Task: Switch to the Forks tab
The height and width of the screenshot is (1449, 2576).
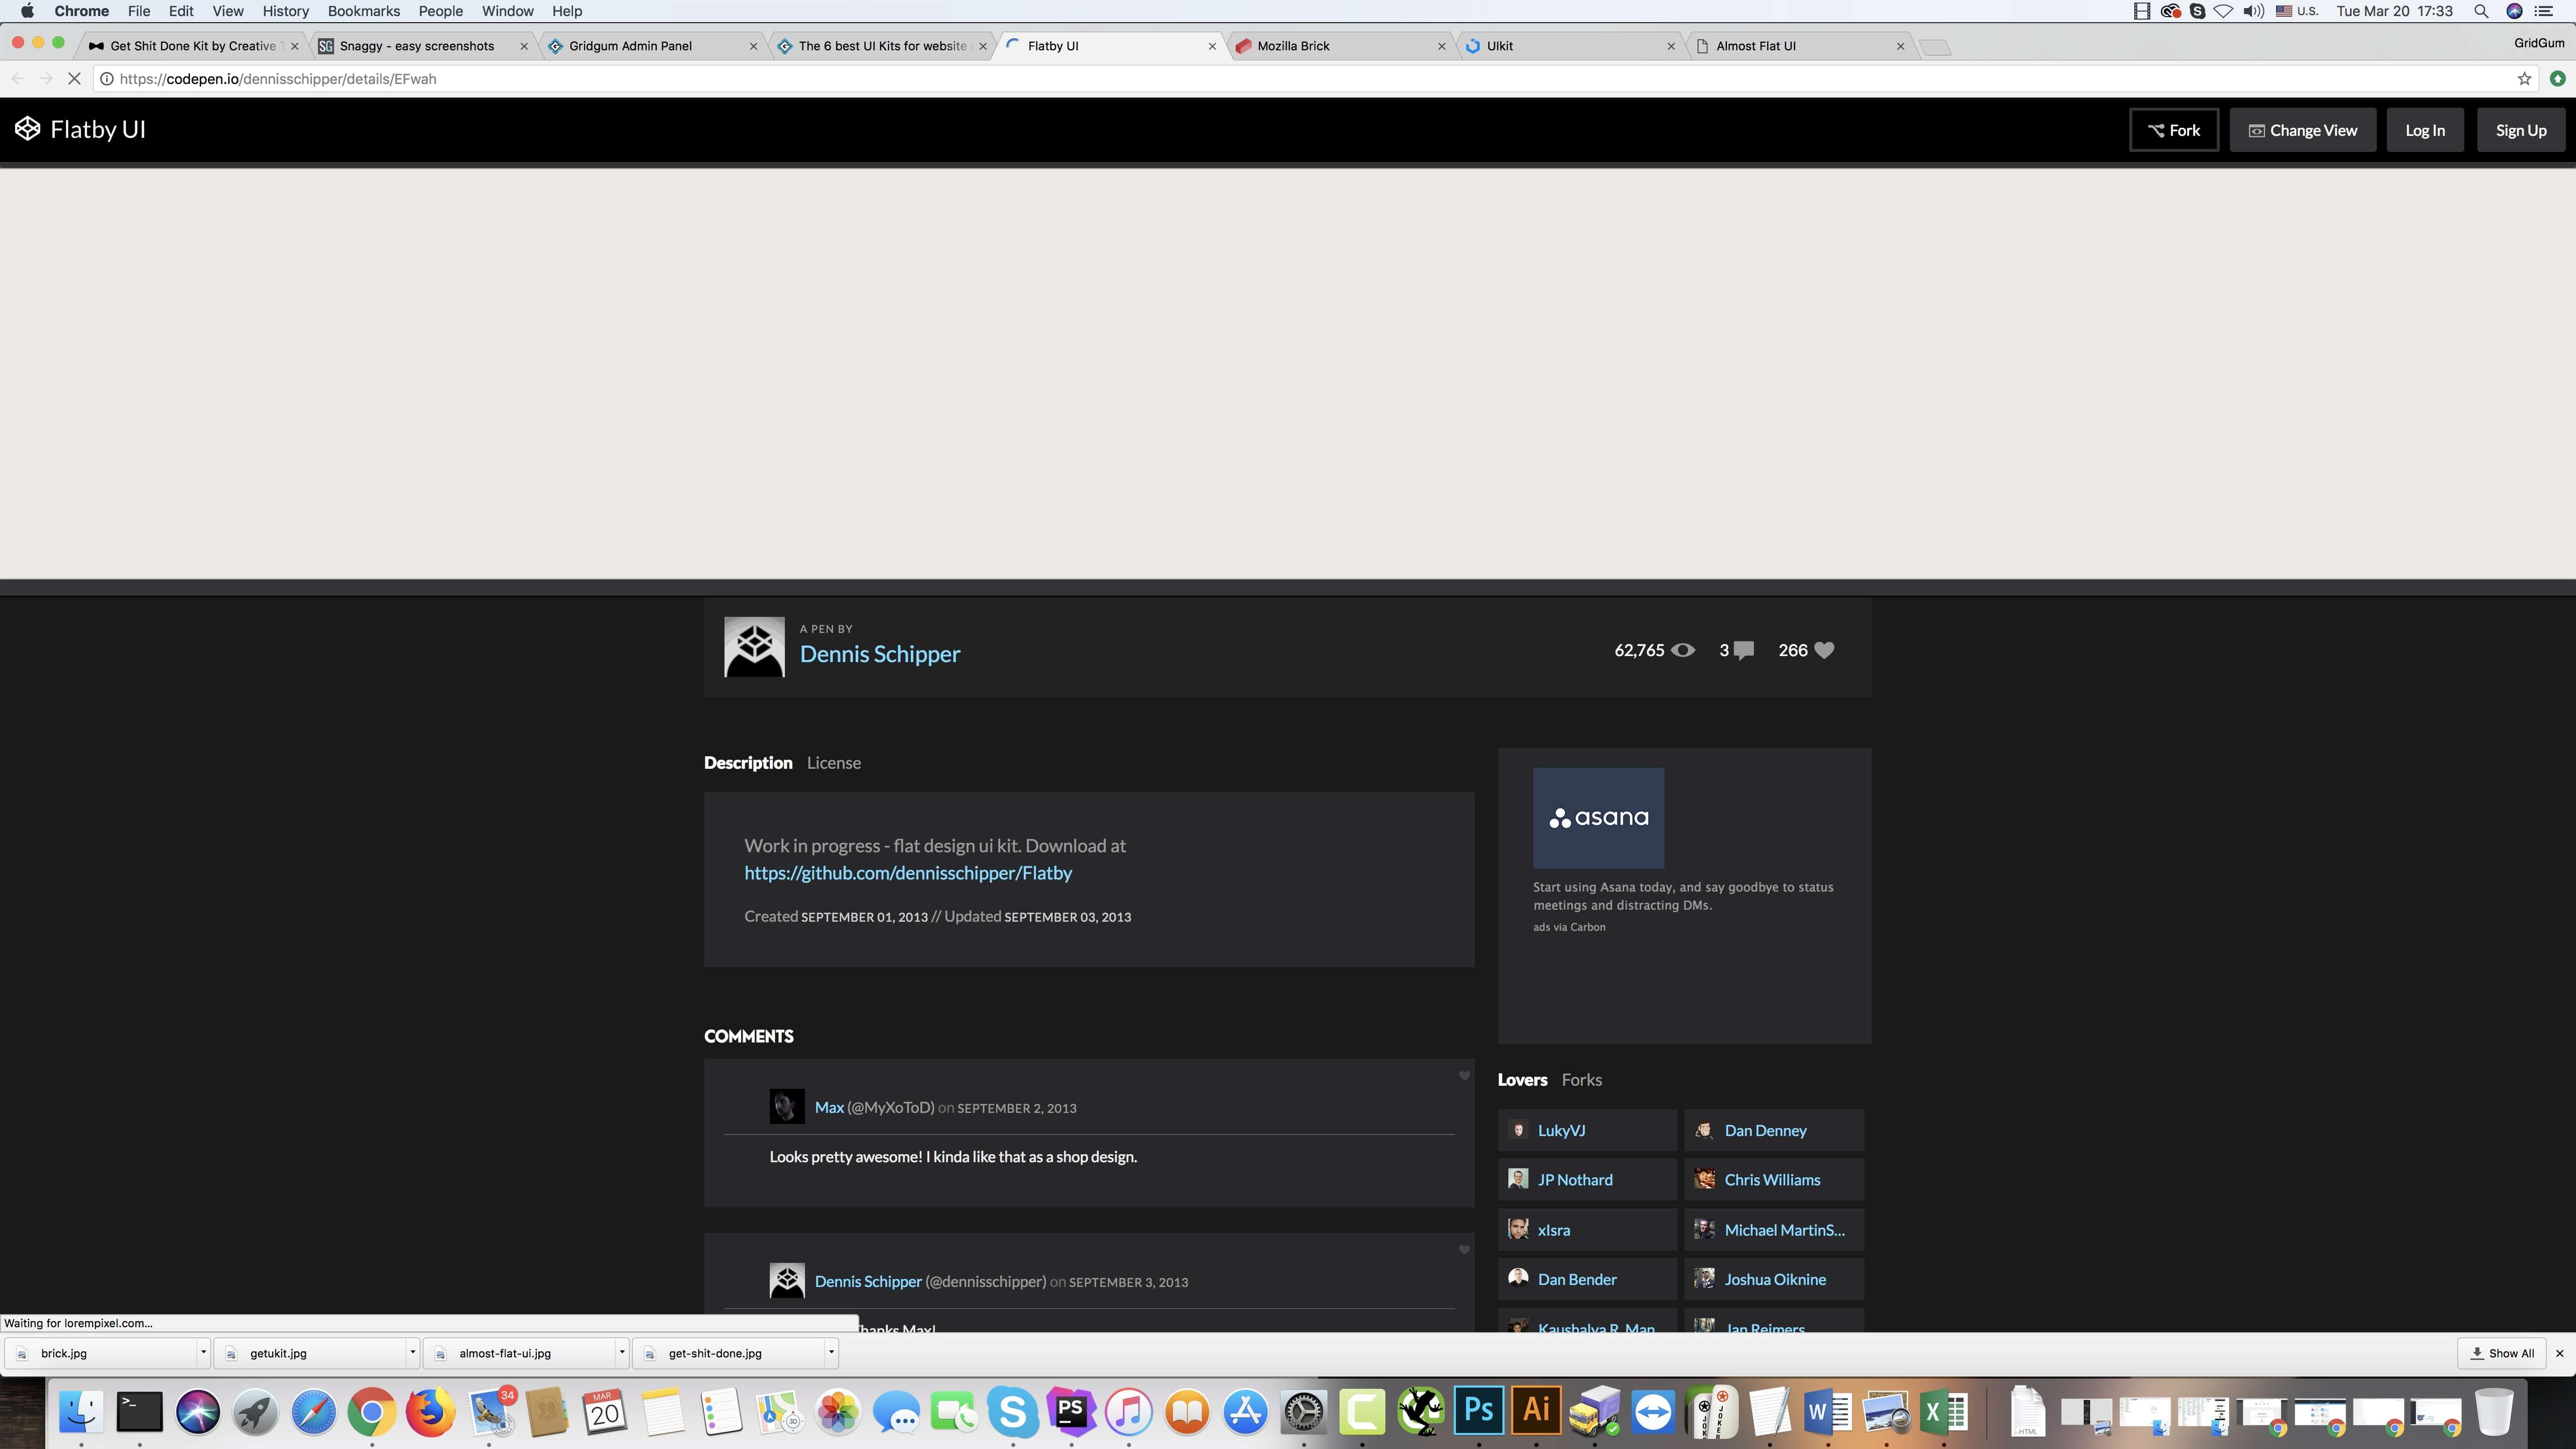Action: tap(1582, 1080)
